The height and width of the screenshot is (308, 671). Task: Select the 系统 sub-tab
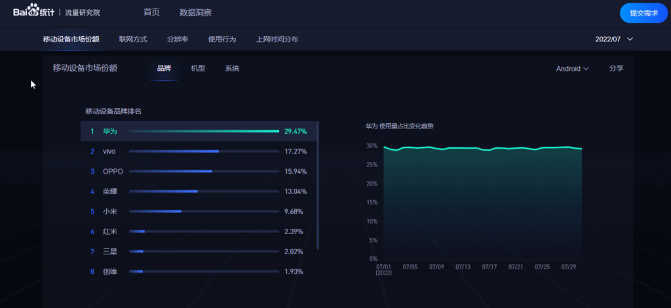(x=232, y=68)
